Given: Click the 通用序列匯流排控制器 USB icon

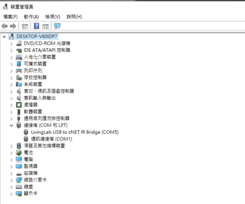Looking at the screenshot, I should tap(19, 119).
